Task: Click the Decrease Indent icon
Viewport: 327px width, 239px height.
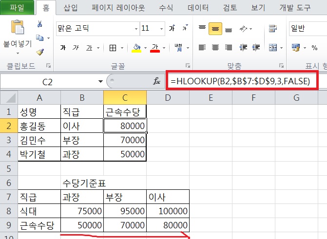Action: point(243,48)
